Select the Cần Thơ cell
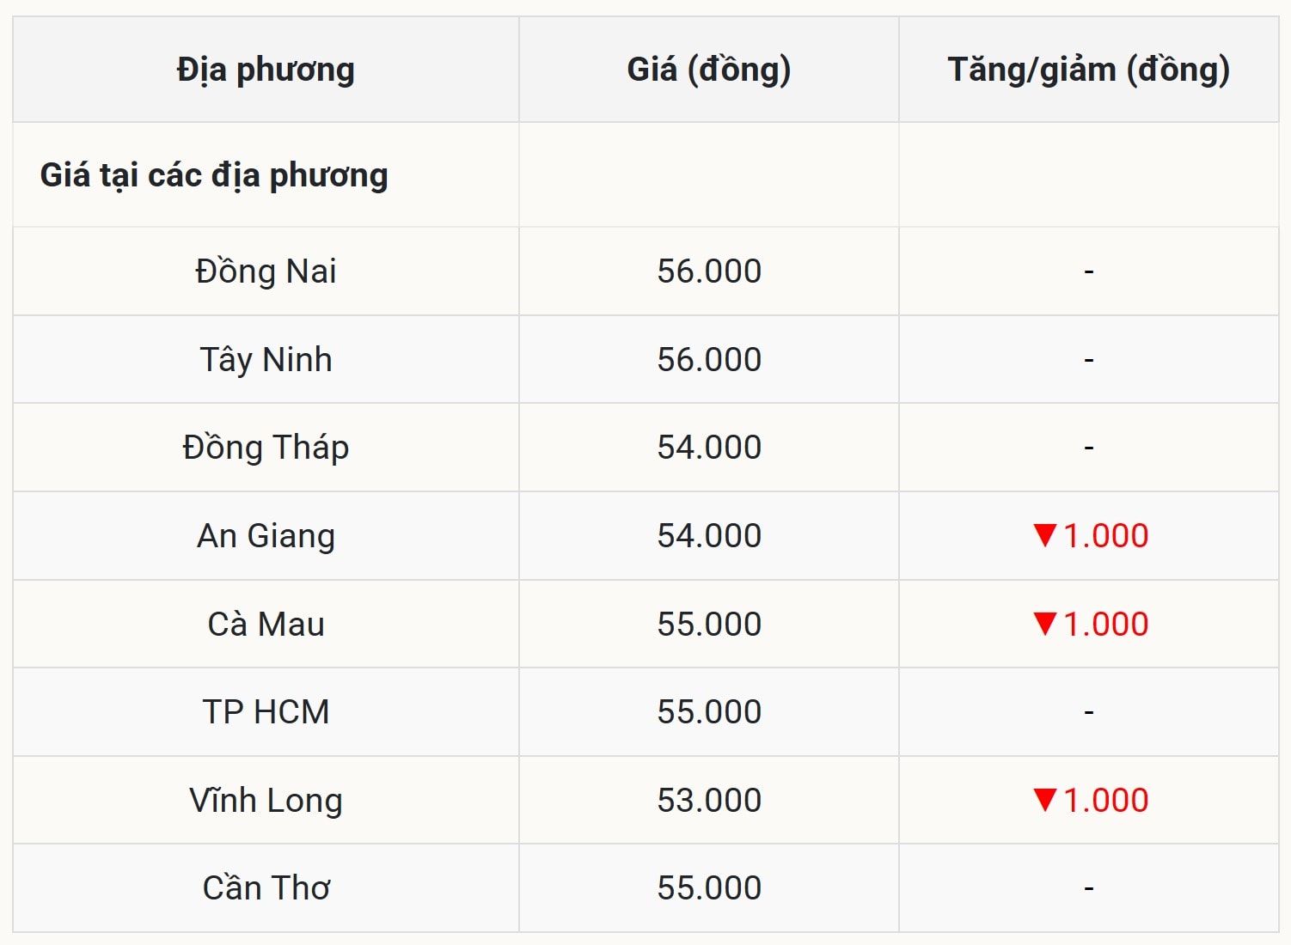This screenshot has height=945, width=1291. pos(266,888)
